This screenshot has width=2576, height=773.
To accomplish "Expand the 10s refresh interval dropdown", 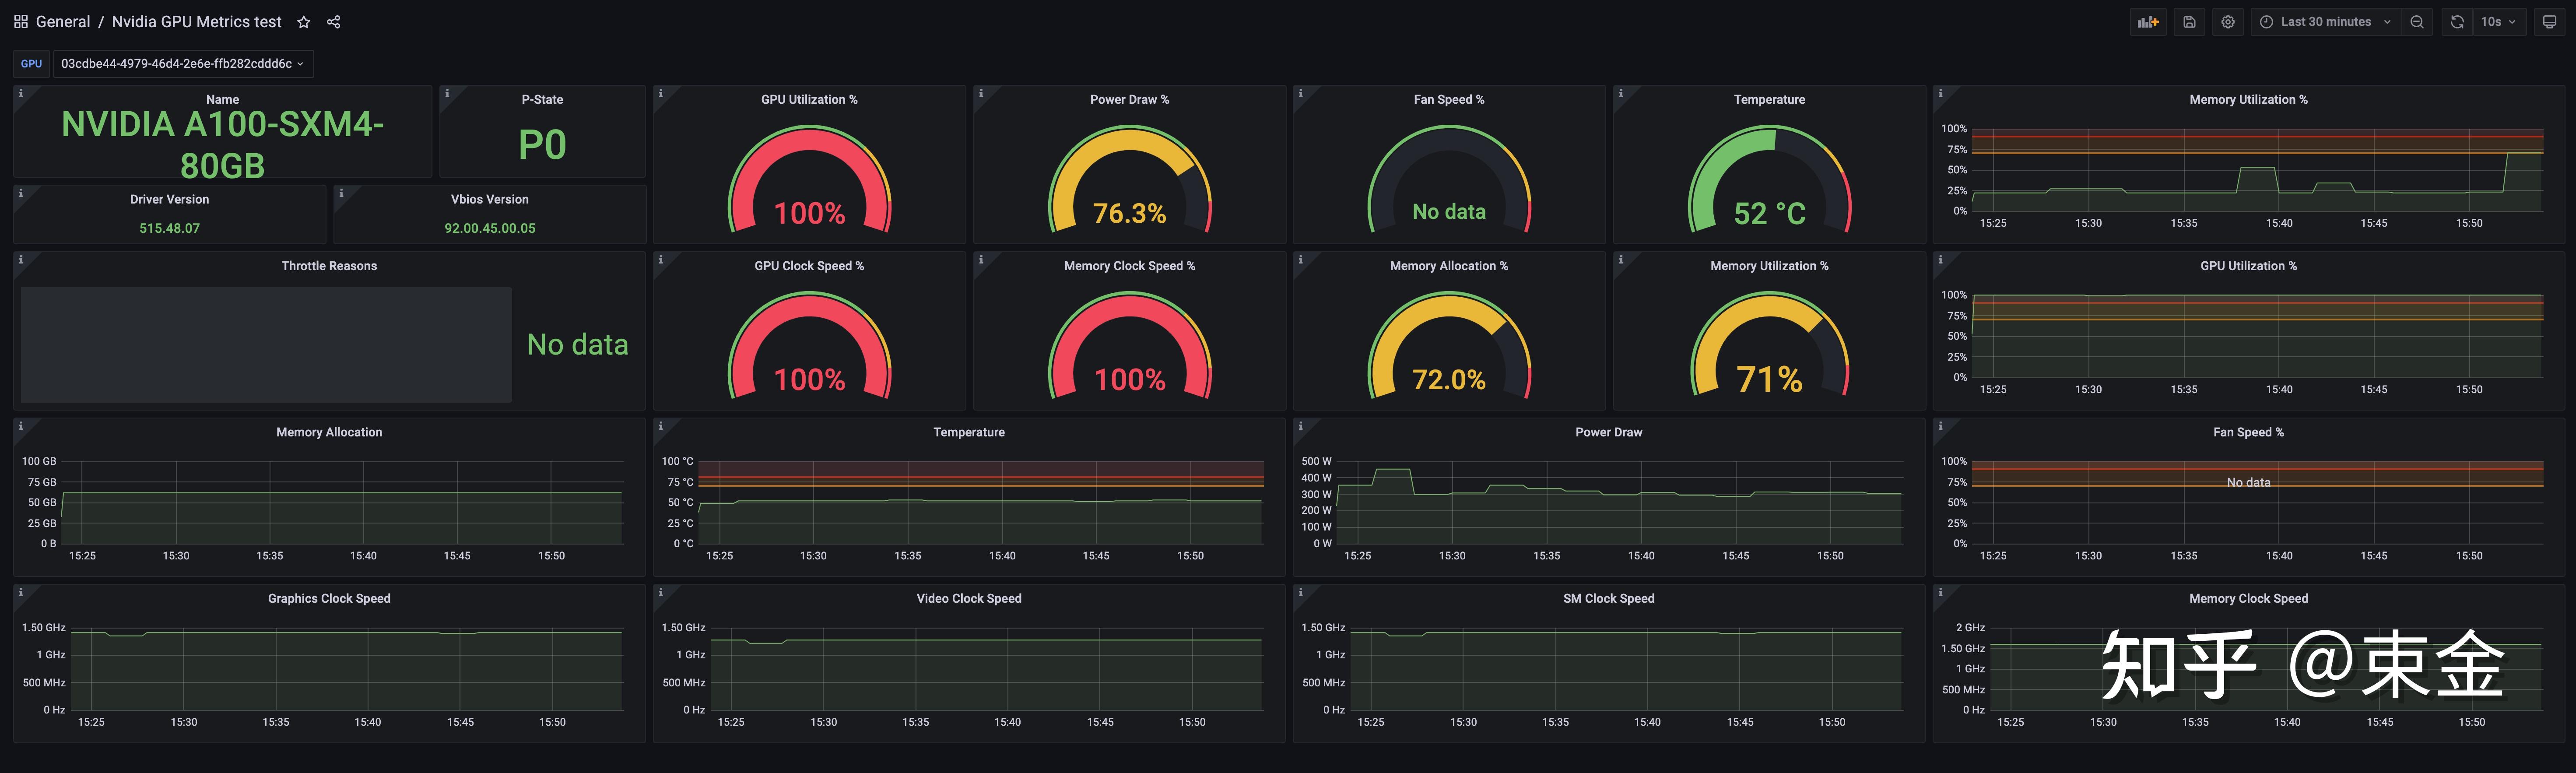I will (x=2498, y=22).
